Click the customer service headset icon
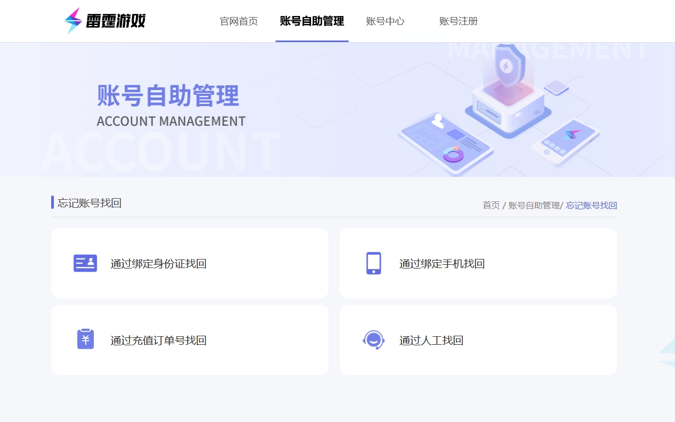This screenshot has height=422, width=675. pyautogui.click(x=374, y=339)
